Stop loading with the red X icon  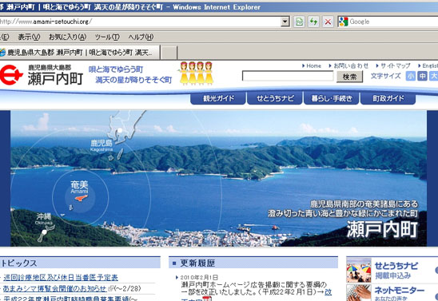pyautogui.click(x=328, y=22)
